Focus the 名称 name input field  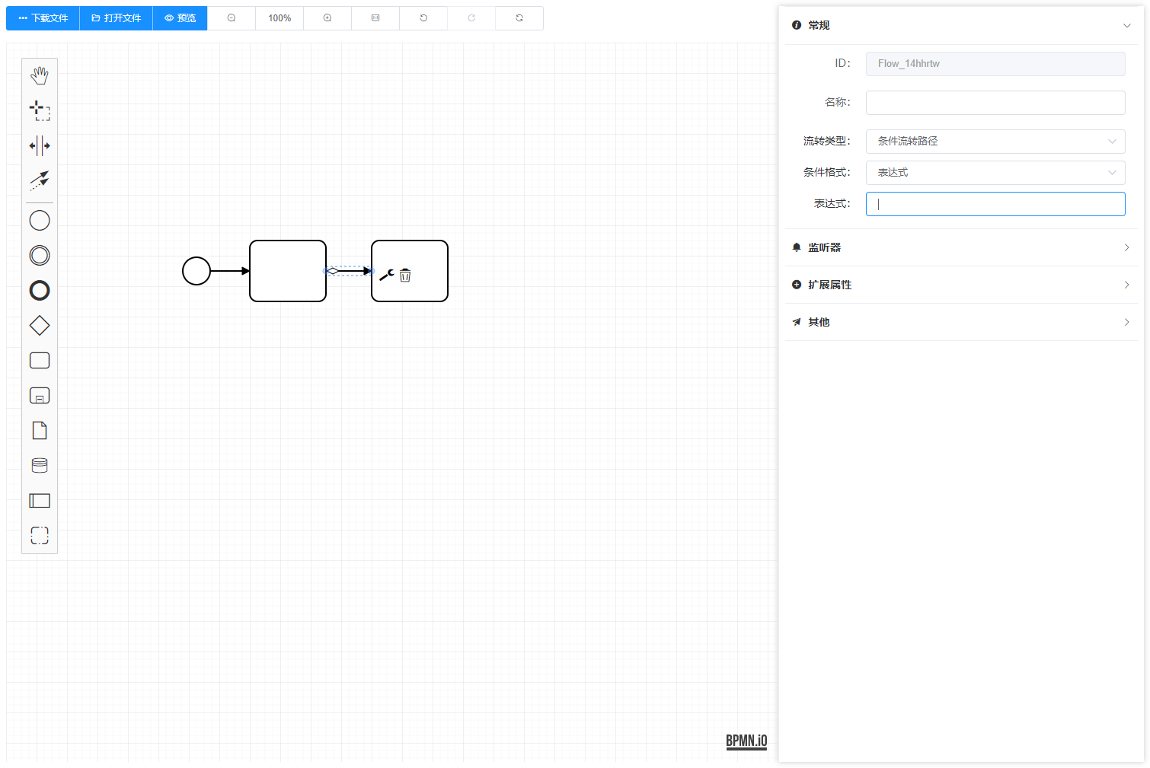tap(995, 103)
